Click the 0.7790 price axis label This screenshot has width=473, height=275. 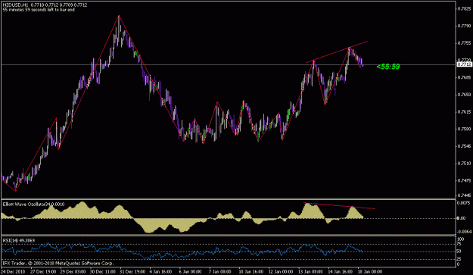coord(465,26)
